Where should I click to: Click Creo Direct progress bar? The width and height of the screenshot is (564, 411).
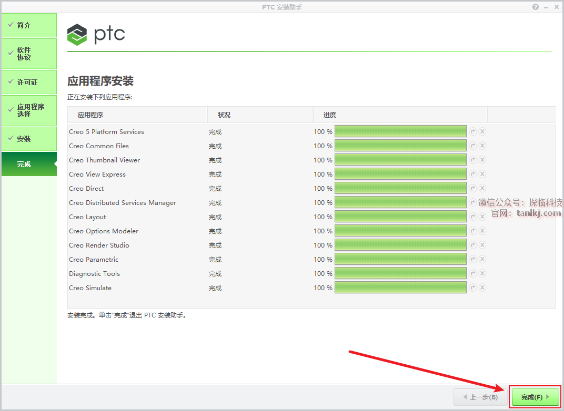[x=400, y=188]
